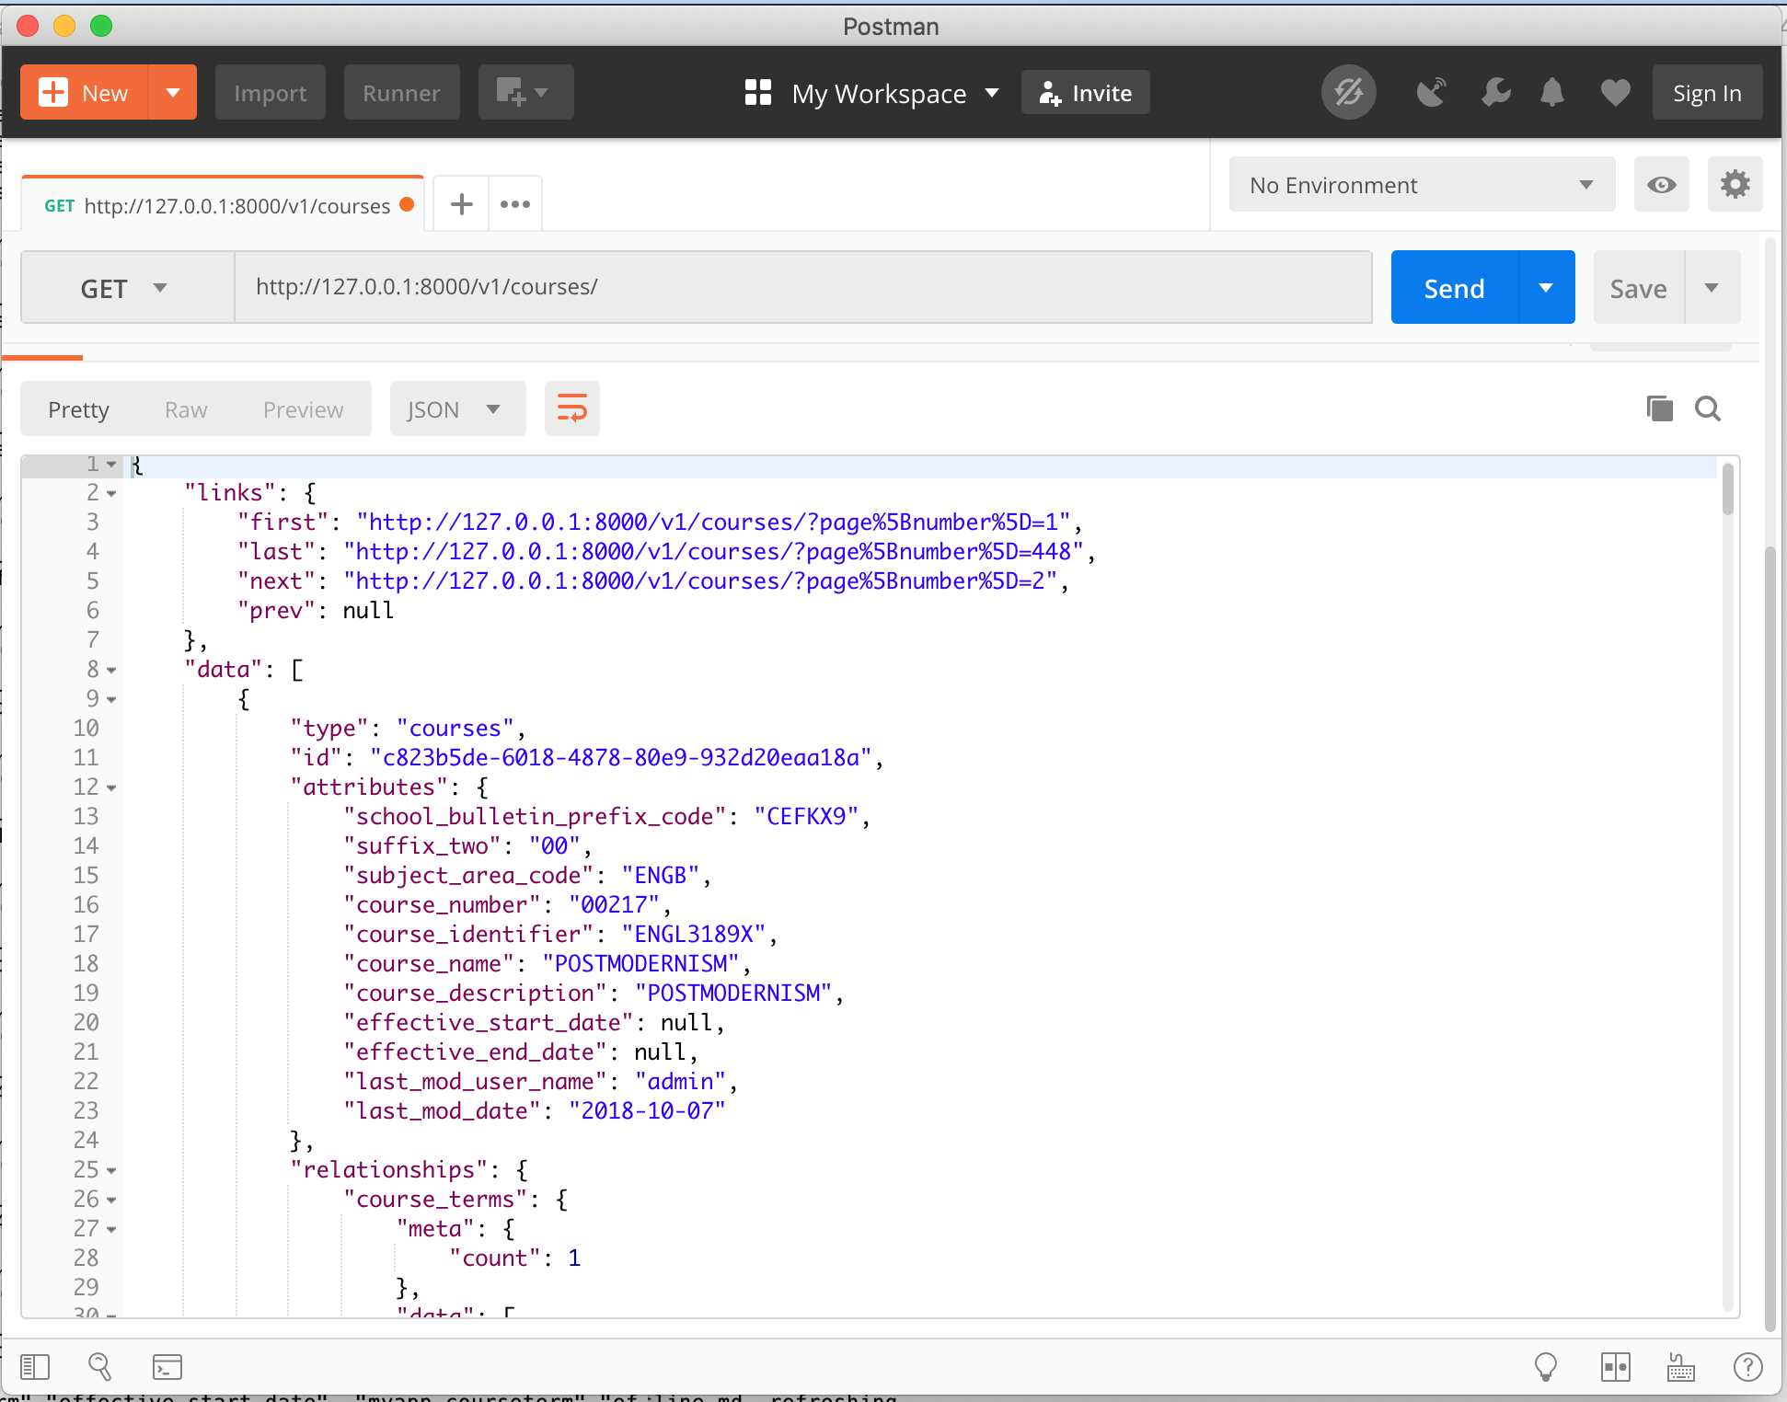The width and height of the screenshot is (1787, 1402).
Task: Click the Import button
Action: click(x=270, y=93)
